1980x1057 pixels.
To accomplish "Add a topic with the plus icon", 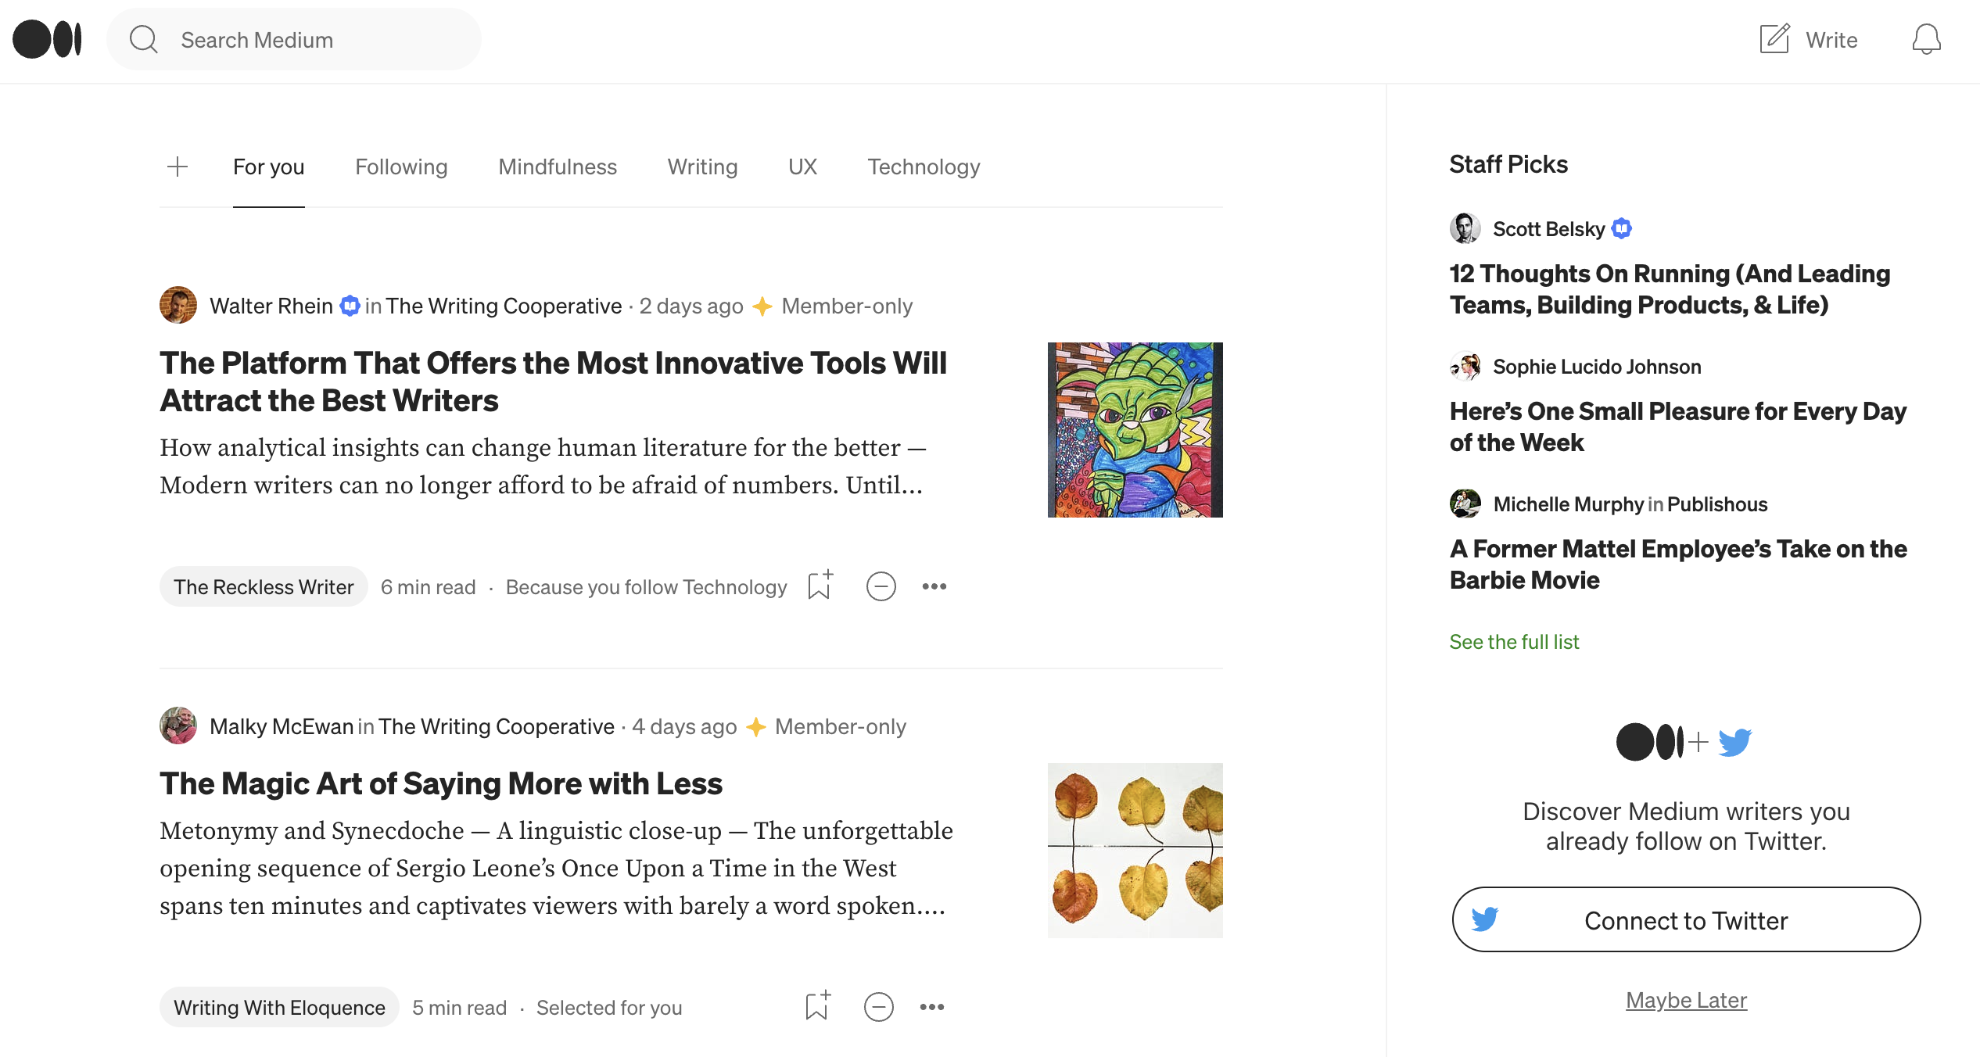I will click(178, 167).
